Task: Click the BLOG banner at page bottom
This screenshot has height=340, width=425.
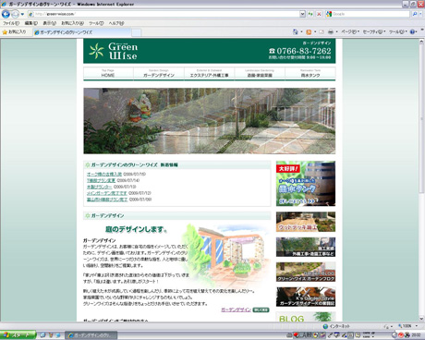Action: 306,317
